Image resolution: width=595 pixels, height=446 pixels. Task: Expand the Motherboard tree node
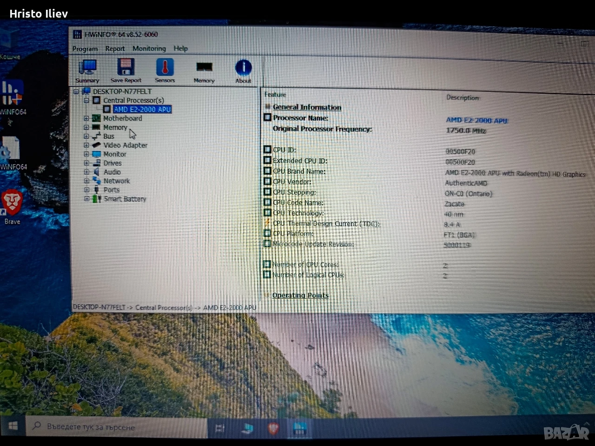pyautogui.click(x=86, y=118)
